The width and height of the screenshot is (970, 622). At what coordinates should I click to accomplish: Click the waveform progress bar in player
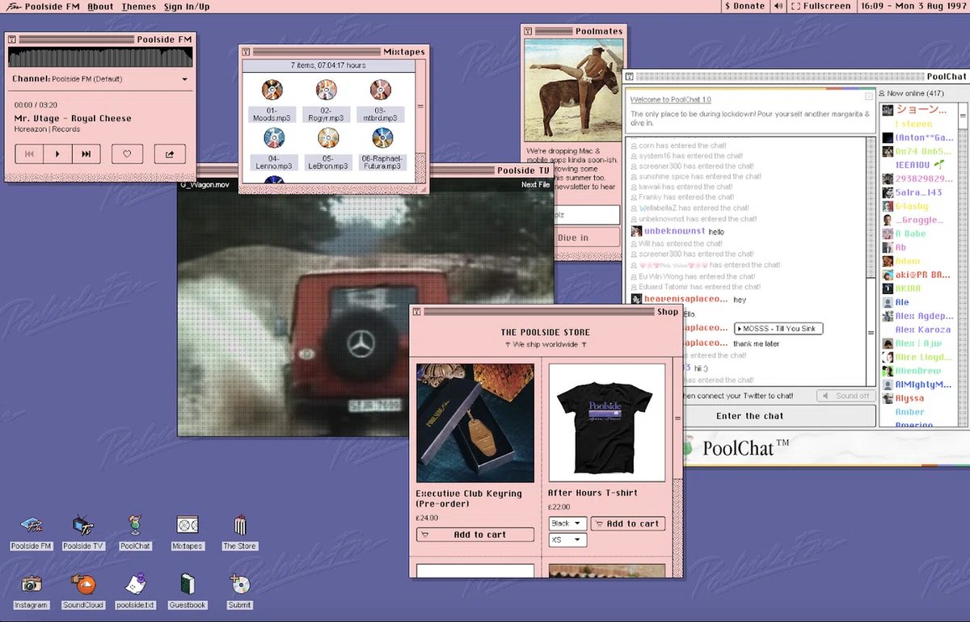[x=100, y=57]
